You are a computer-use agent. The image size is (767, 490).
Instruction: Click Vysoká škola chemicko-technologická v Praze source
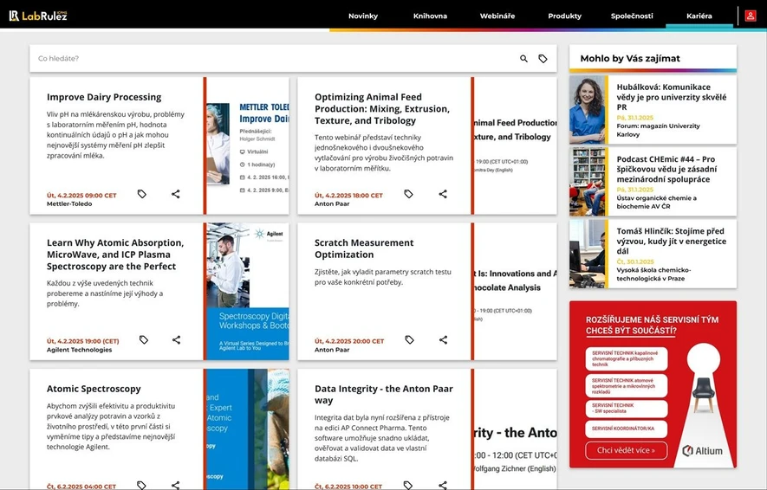coord(653,274)
